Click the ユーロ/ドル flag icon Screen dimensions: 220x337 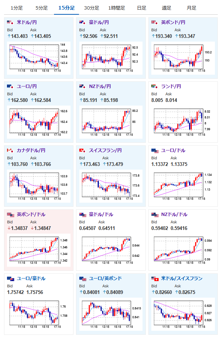[x=155, y=151]
